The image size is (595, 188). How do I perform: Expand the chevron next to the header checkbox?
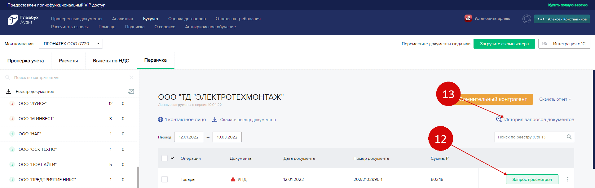point(172,158)
